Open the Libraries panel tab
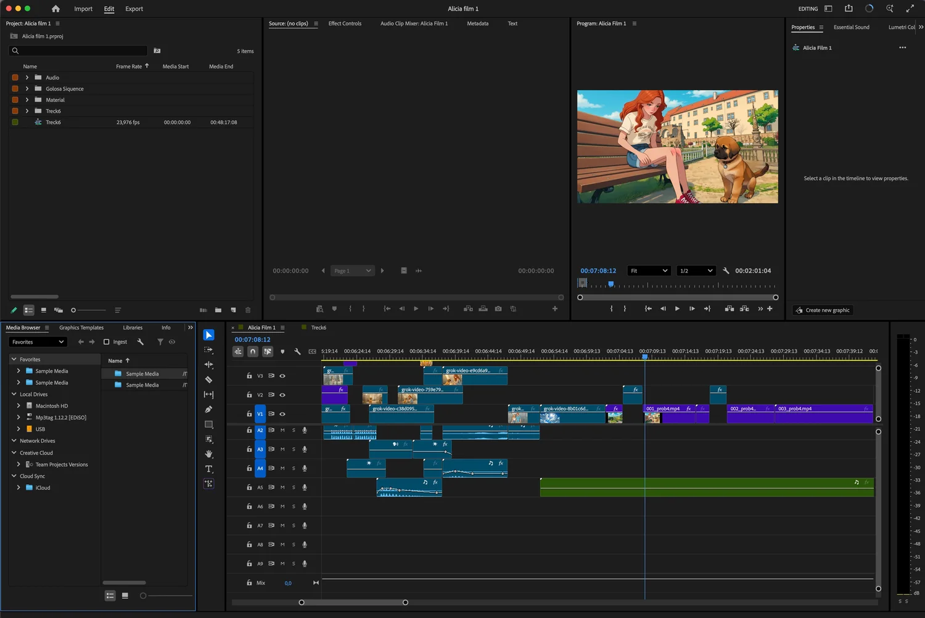This screenshot has height=618, width=925. pyautogui.click(x=133, y=328)
